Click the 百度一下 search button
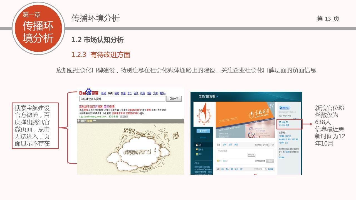This screenshot has width=356, height=200. point(174,99)
